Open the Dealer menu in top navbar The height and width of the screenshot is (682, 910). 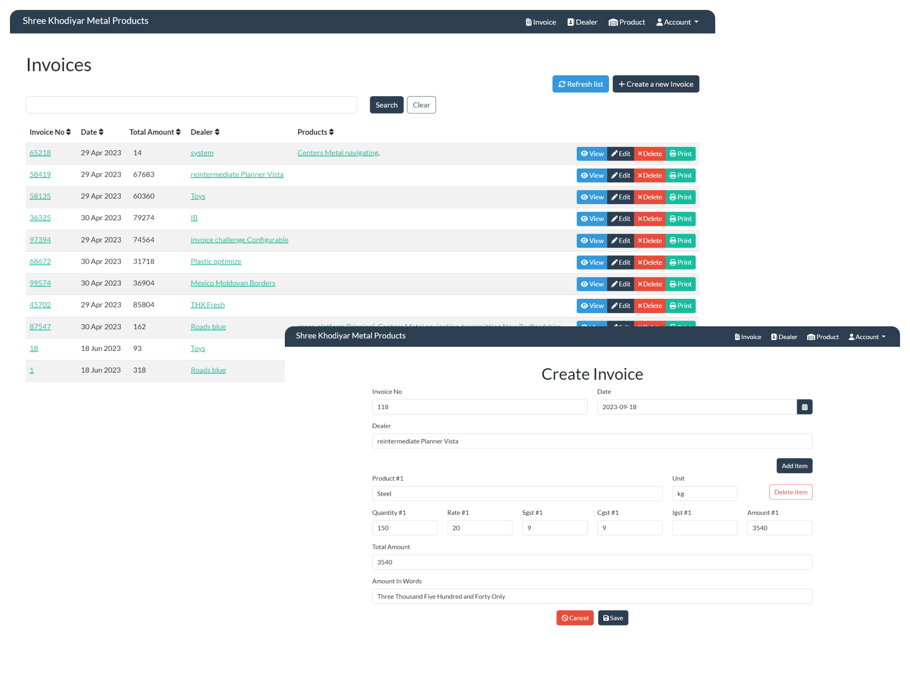click(x=582, y=22)
